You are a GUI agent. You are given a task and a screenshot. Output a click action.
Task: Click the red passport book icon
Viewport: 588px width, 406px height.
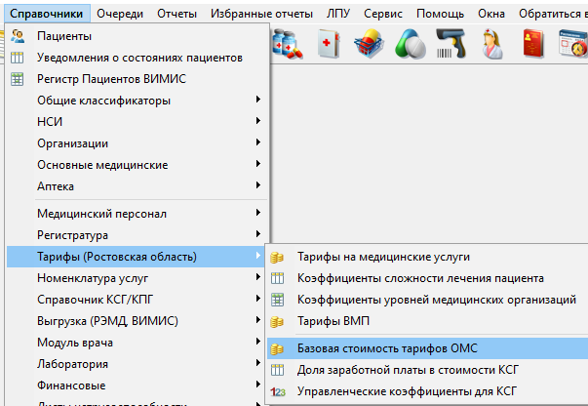pos(533,43)
